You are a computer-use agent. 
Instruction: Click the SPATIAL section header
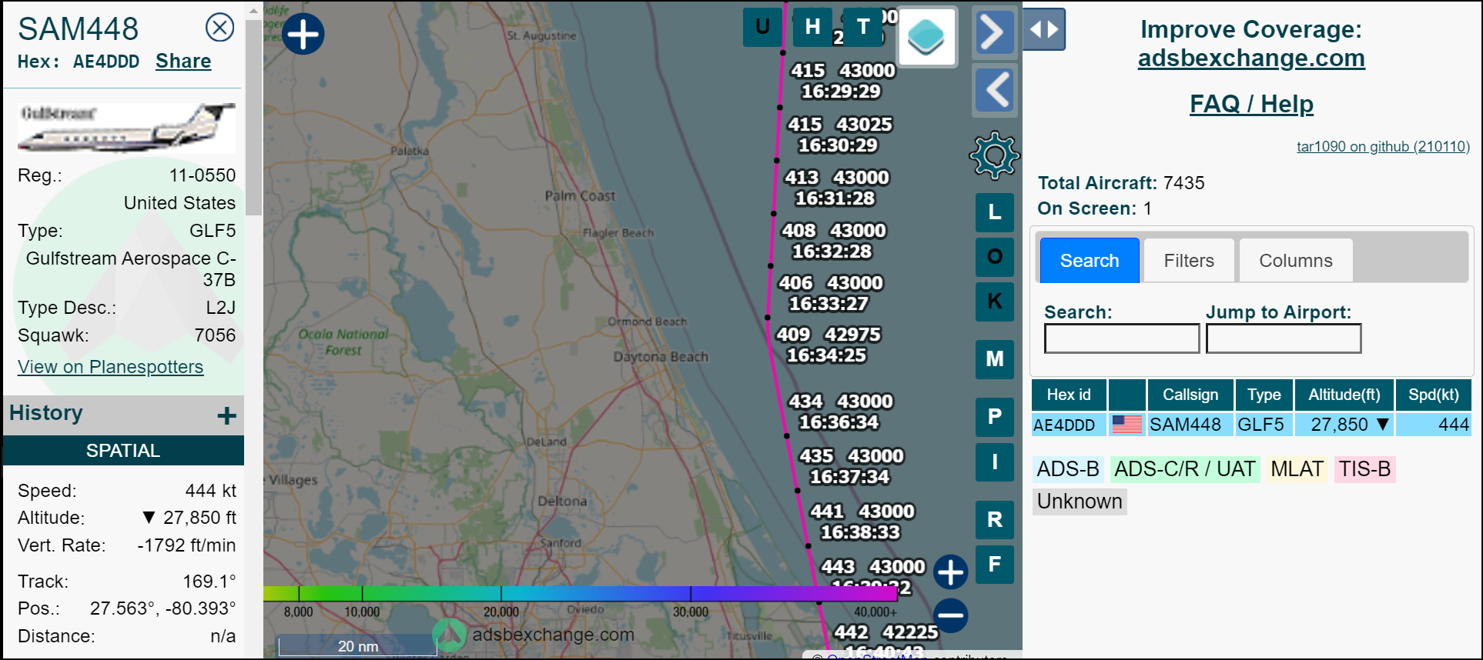pyautogui.click(x=123, y=451)
